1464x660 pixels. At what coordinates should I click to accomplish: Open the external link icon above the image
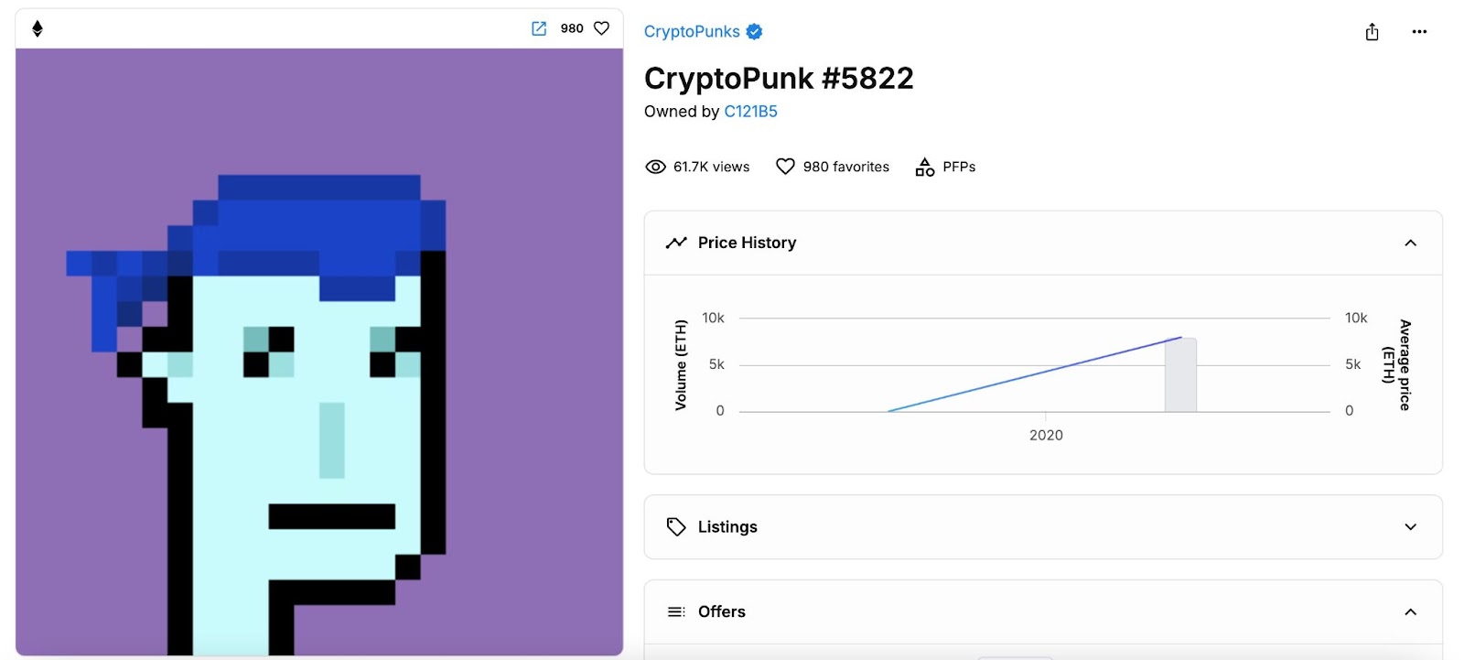[539, 28]
